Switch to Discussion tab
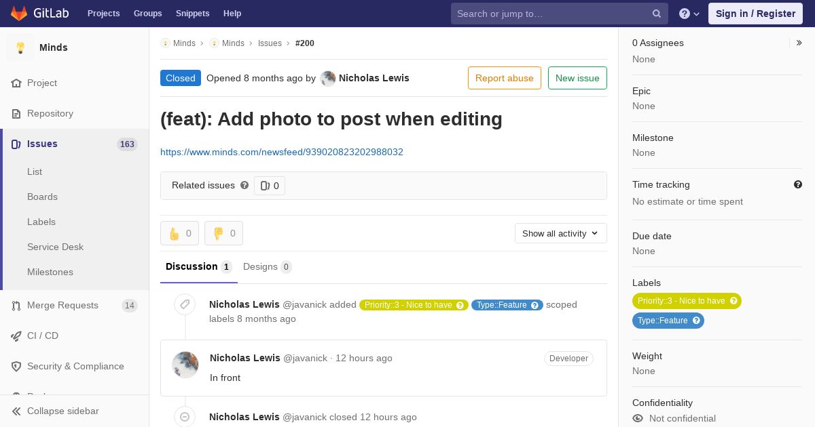 tap(199, 266)
